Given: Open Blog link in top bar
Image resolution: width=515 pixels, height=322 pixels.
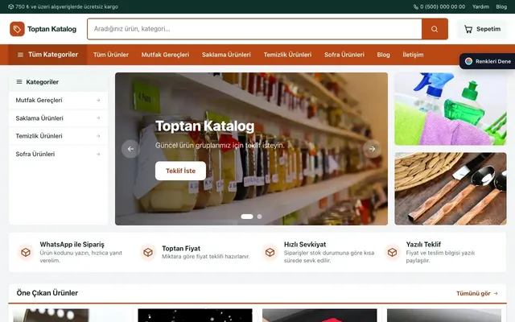Looking at the screenshot, I should point(501,6).
